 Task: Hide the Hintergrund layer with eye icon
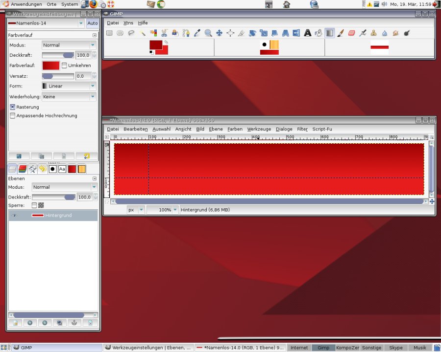(x=14, y=215)
